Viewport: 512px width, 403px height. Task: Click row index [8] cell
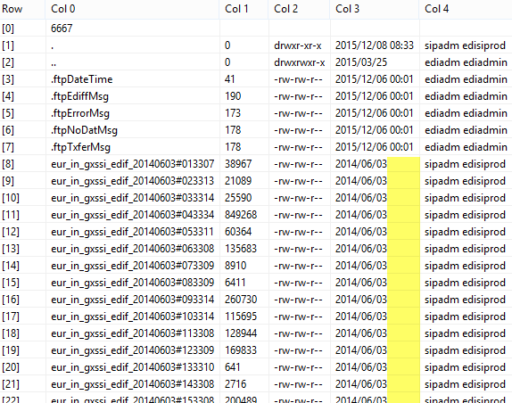22,164
